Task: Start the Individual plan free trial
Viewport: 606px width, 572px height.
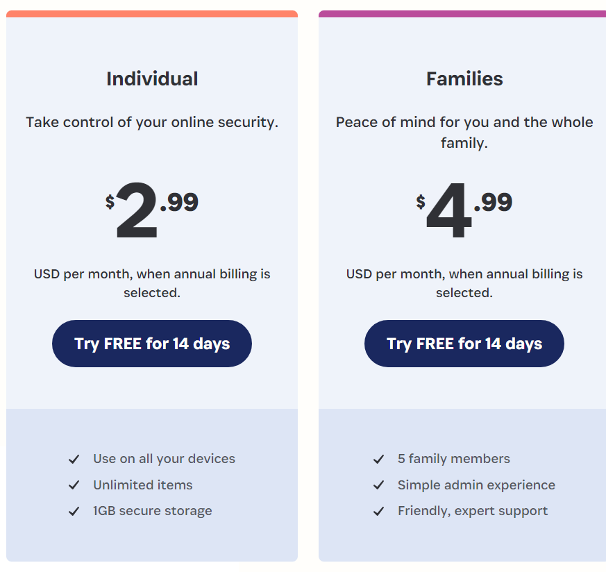Action: pyautogui.click(x=151, y=343)
